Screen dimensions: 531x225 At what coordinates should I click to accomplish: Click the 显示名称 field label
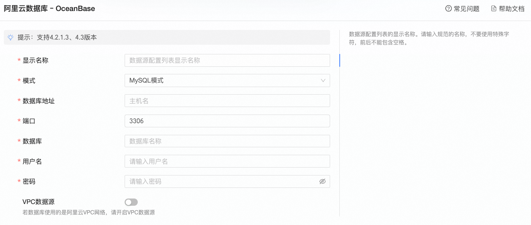(x=35, y=60)
